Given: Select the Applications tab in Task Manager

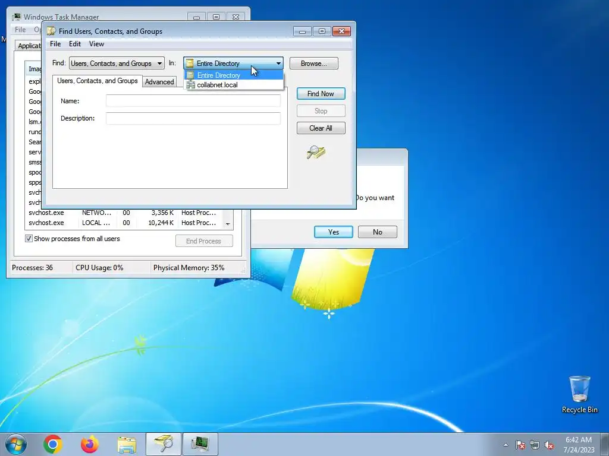Looking at the screenshot, I should pos(30,46).
